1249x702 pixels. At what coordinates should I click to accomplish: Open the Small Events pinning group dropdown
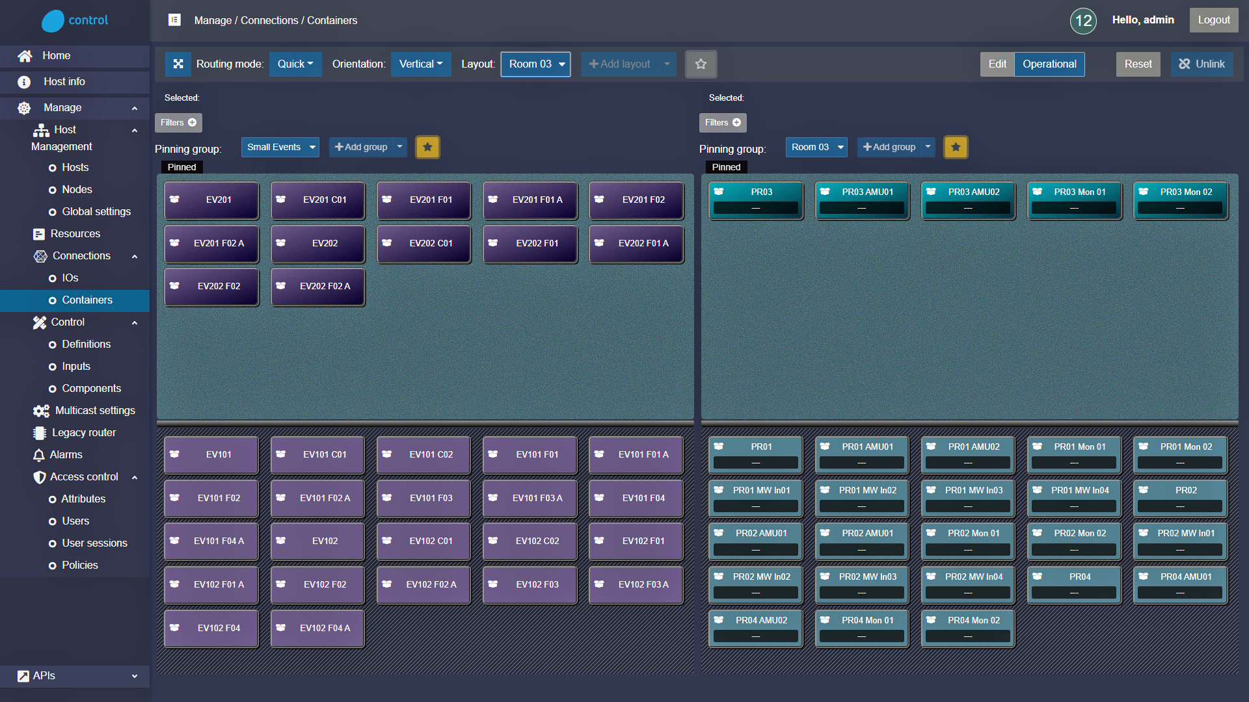280,147
